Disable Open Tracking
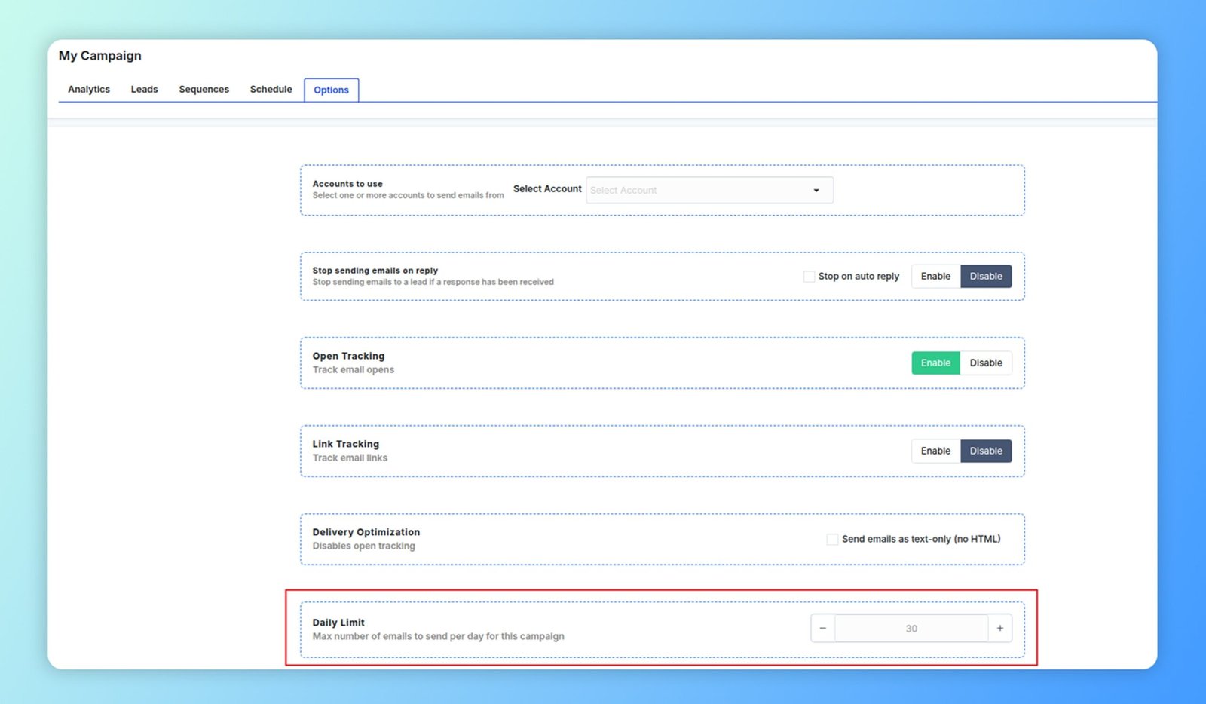The height and width of the screenshot is (704, 1206). 985,363
